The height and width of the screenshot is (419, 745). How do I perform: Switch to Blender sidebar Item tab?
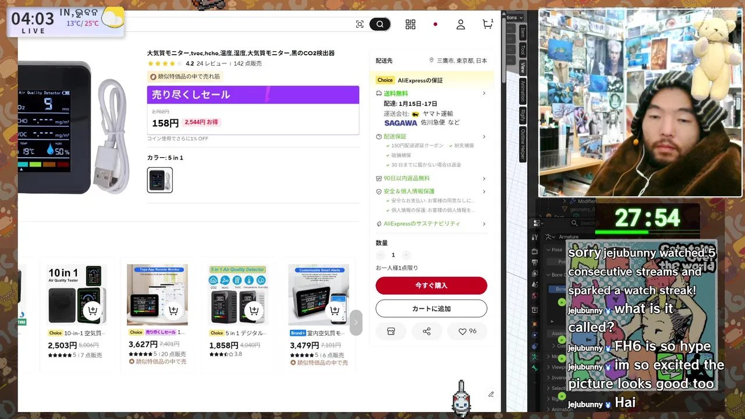[523, 33]
